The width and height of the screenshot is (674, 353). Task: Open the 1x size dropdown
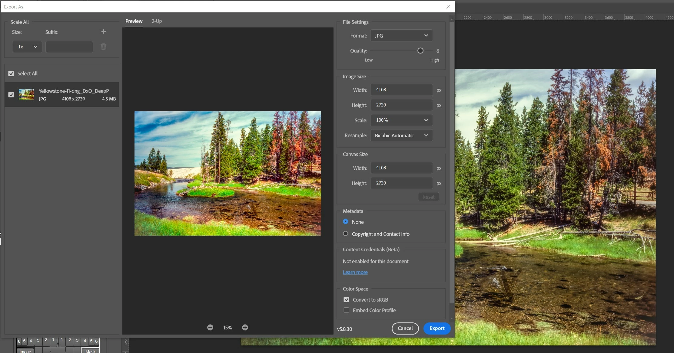click(x=27, y=47)
